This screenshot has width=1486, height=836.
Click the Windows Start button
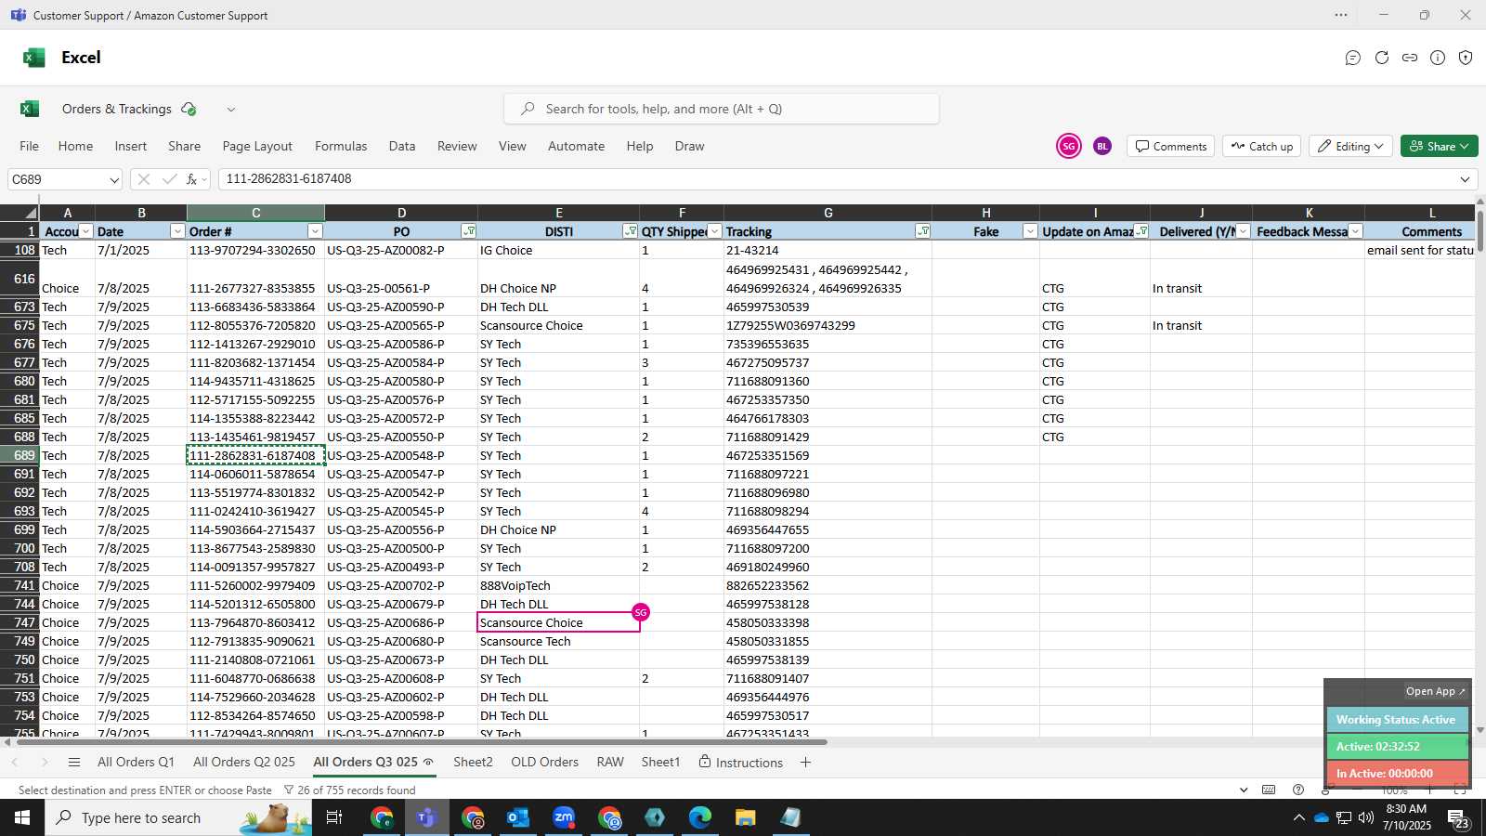click(x=22, y=817)
